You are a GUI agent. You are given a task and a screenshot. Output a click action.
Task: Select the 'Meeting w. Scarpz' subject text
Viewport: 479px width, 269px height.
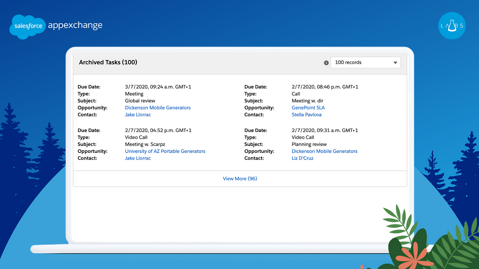tap(145, 144)
